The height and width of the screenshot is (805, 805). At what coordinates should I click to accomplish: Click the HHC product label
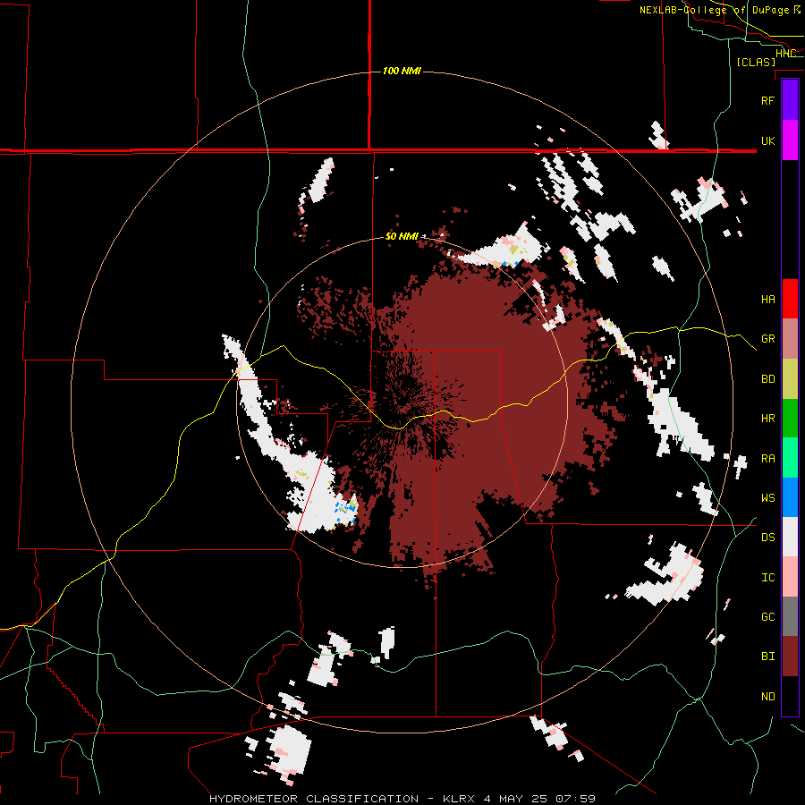[x=785, y=53]
